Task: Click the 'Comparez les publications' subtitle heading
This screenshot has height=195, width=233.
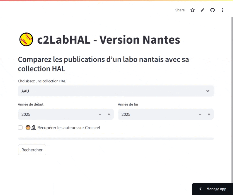Action: 103,64
